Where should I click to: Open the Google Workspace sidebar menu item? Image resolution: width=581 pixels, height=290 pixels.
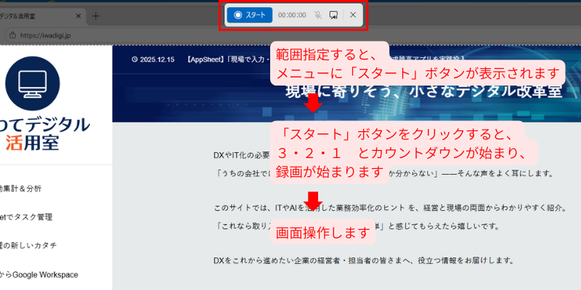(39, 275)
